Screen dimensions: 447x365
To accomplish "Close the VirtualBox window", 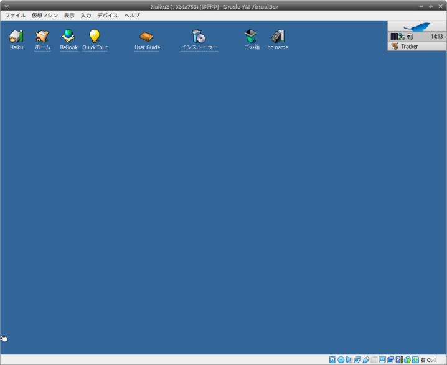I will click(440, 6).
